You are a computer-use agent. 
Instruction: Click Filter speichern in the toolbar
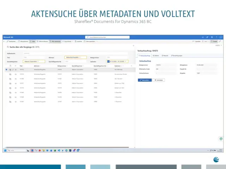coord(89,42)
